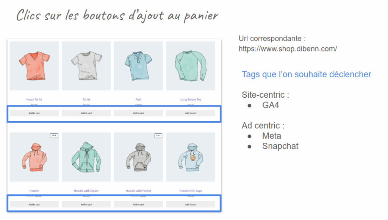Open the blue Polo product image
The width and height of the screenshot is (388, 220).
[x=139, y=66]
